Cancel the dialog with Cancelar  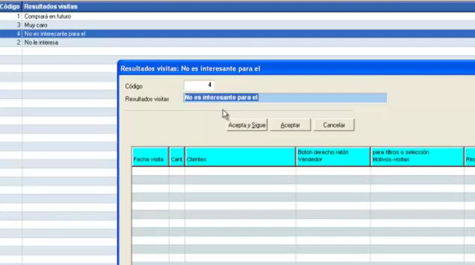click(x=334, y=125)
